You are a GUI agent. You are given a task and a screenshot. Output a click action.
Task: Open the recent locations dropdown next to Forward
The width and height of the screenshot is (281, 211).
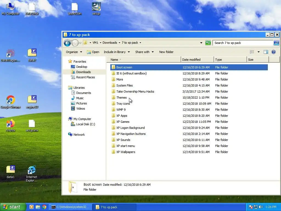(80, 43)
